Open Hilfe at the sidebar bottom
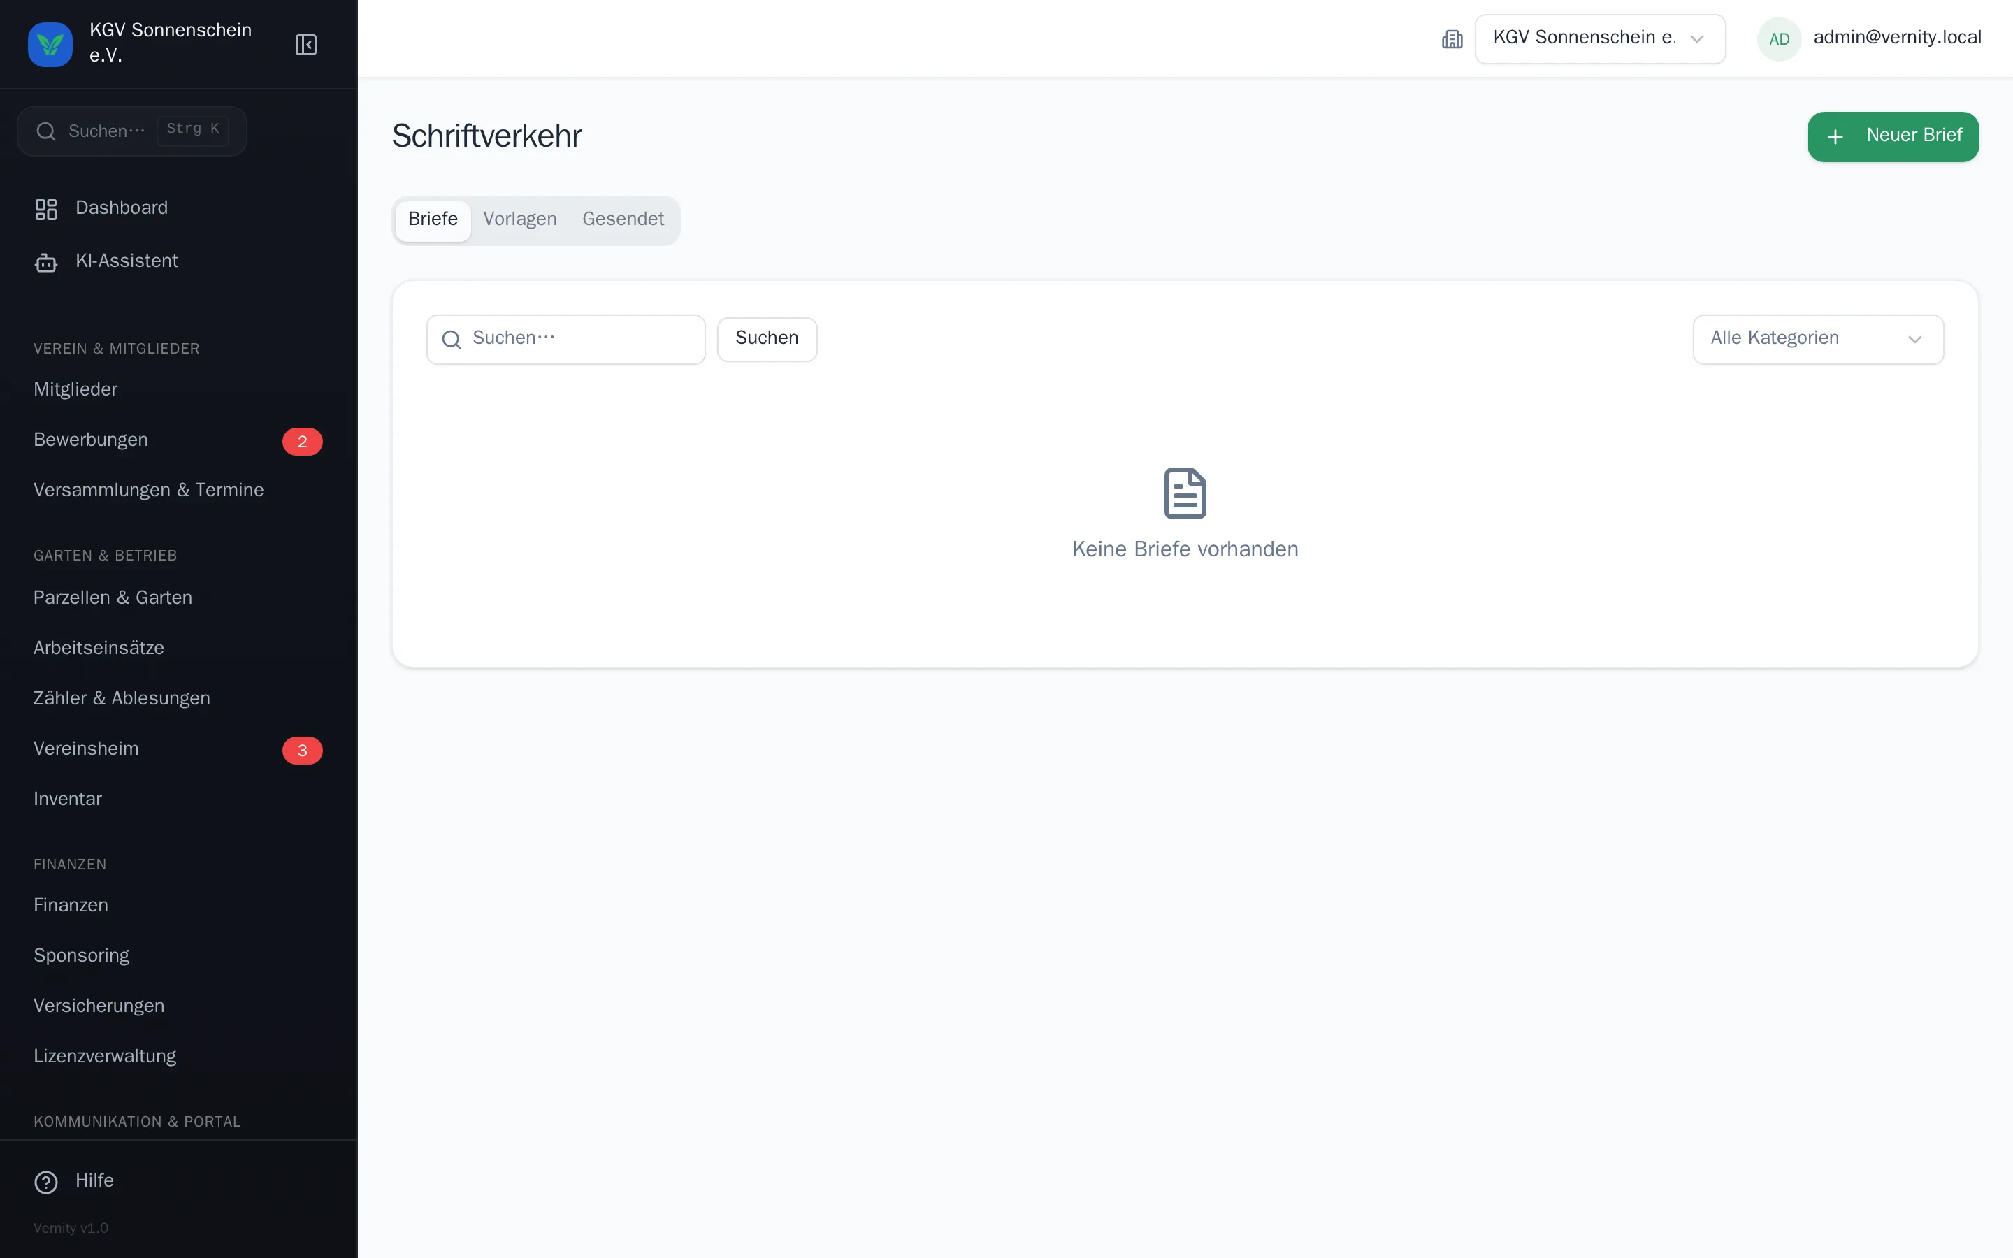Image resolution: width=2013 pixels, height=1258 pixels. coord(179,1180)
